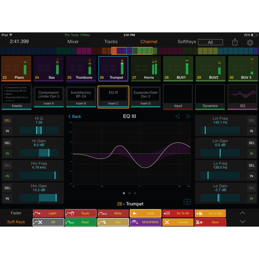
Task: Open the grid layout icon
Action: pos(187,202)
